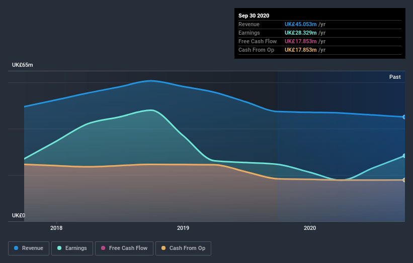This screenshot has height=263, width=413.
Task: Toggle the Cash From Op legend button
Action: click(x=183, y=248)
